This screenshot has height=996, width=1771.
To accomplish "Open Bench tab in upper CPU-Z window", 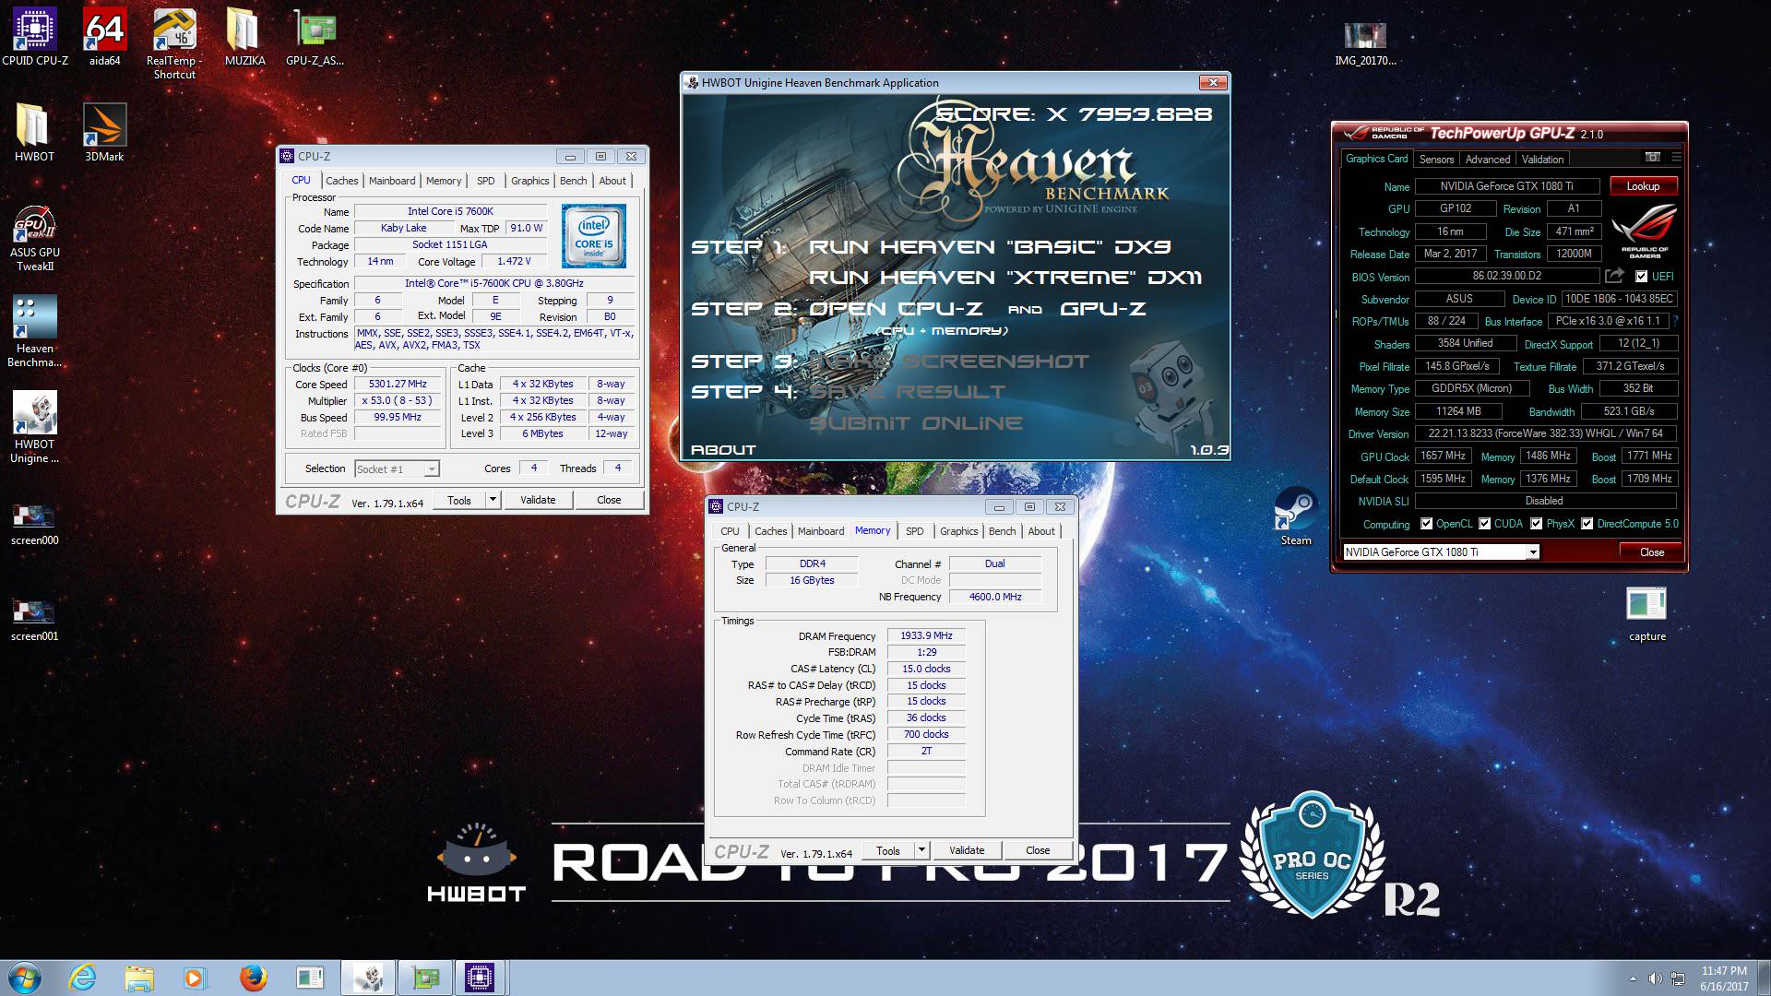I will (x=573, y=181).
